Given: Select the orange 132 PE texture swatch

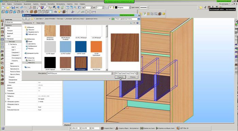Looking at the screenshot, I should [x=96, y=46].
